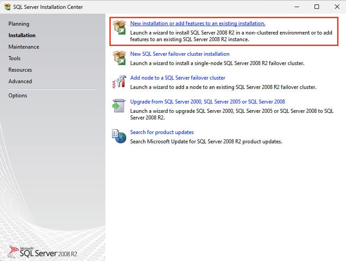Click the Add node wrench tools icon

coord(119,82)
